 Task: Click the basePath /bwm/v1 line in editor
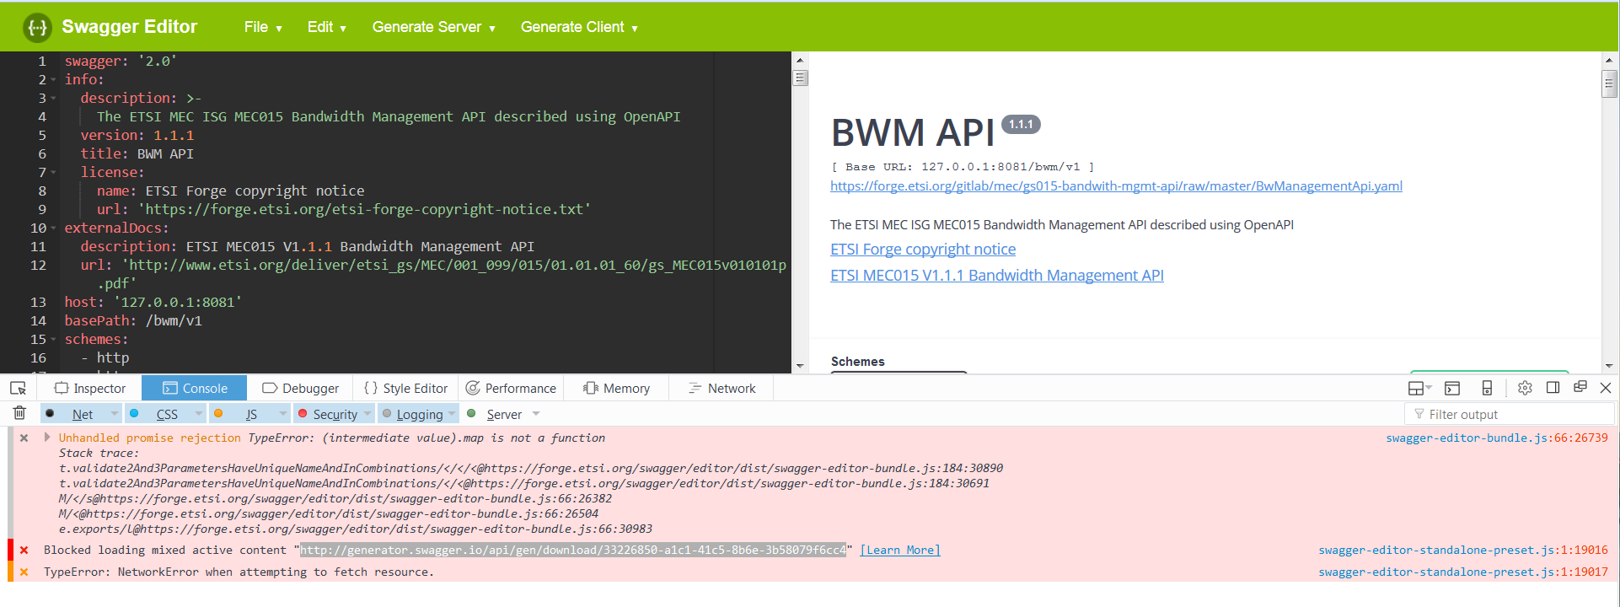tap(133, 320)
